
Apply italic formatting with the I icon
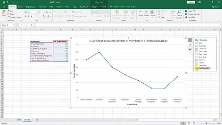[x=28, y=16]
